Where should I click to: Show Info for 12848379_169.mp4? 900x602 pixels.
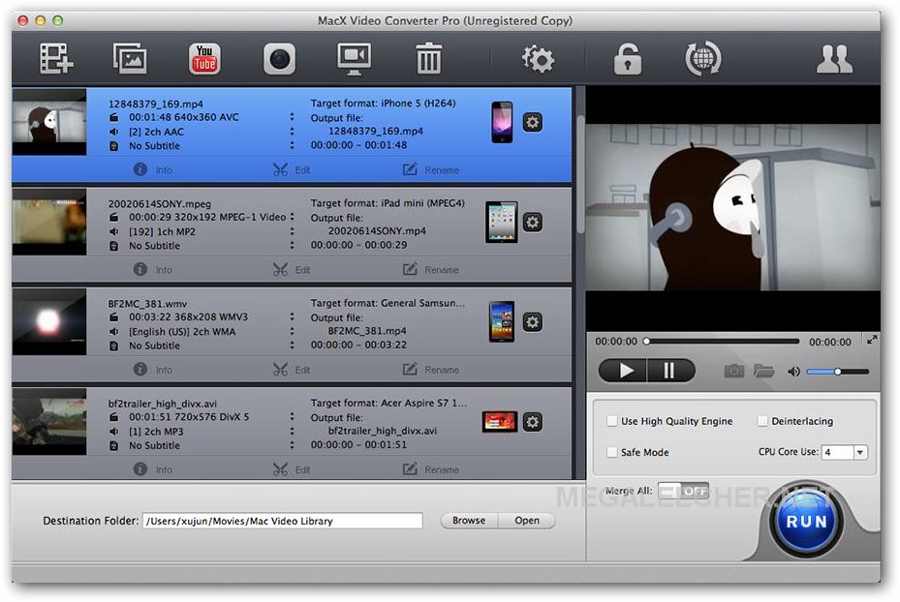[x=153, y=169]
